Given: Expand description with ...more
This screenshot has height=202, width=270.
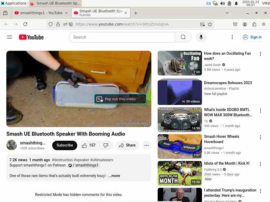Looking at the screenshot, I should click(x=114, y=176).
